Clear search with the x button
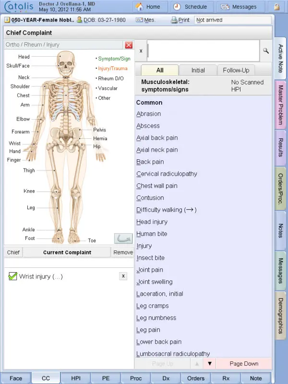 141,51
